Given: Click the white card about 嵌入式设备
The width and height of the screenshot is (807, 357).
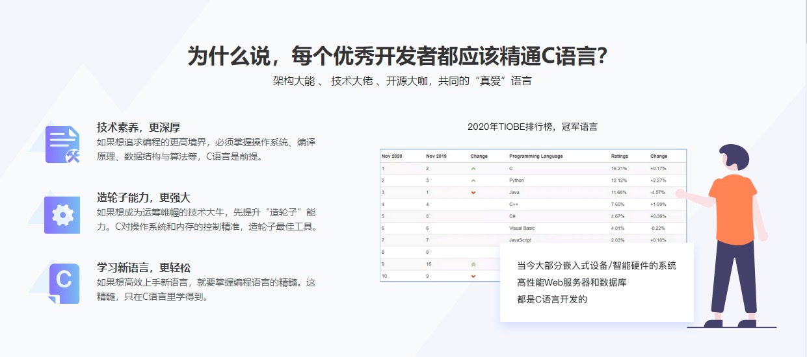Looking at the screenshot, I should click(x=596, y=282).
